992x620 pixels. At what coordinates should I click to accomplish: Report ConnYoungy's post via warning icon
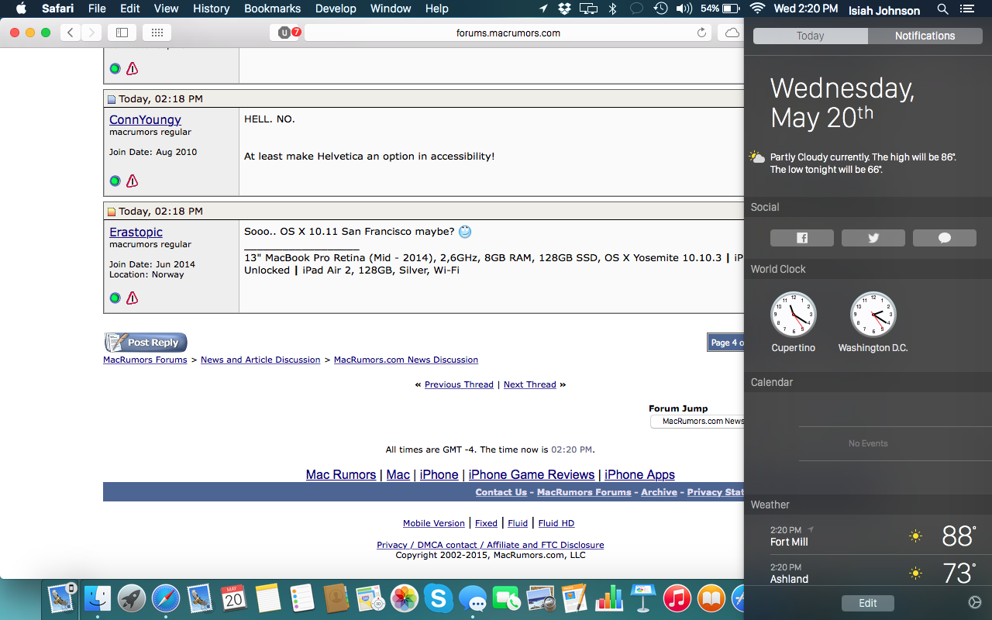(133, 181)
